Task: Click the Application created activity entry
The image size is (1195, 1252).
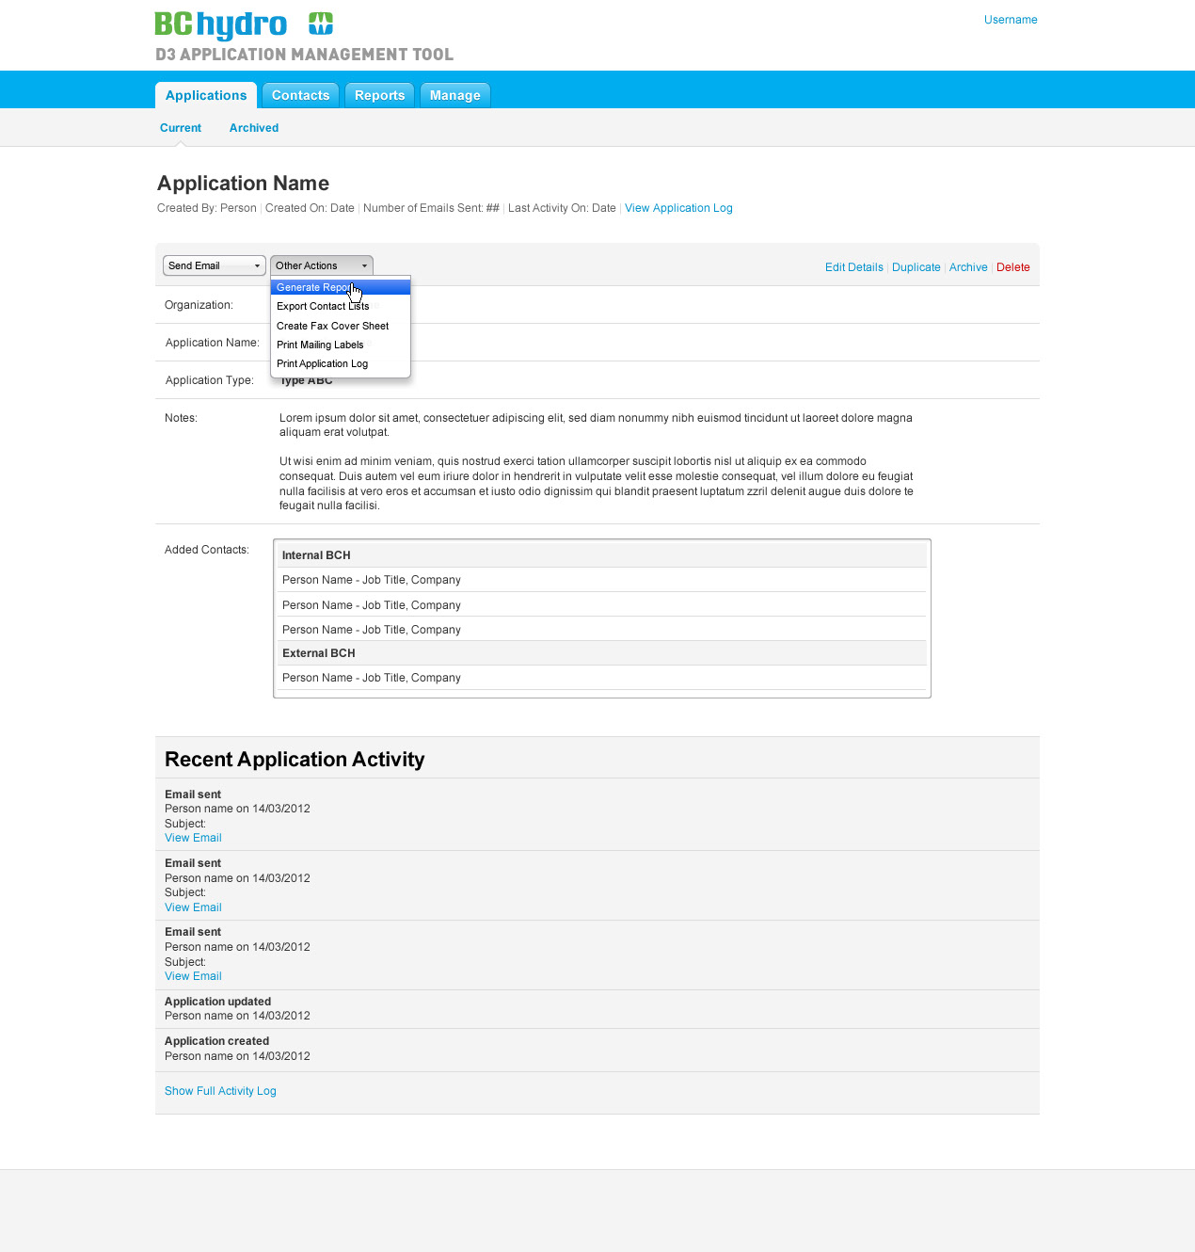Action: [x=597, y=1049]
